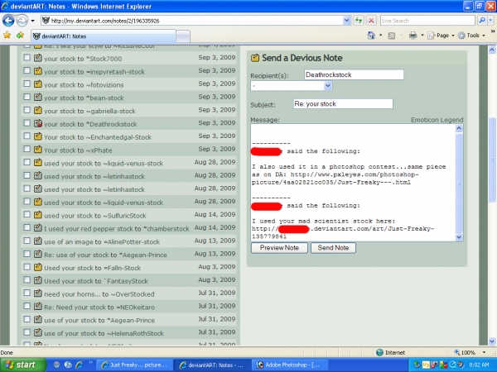Click the Preview Note button

click(279, 248)
